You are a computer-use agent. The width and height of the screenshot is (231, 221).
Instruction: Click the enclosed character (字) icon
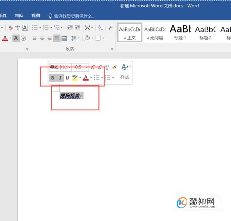pyautogui.click(x=23, y=38)
